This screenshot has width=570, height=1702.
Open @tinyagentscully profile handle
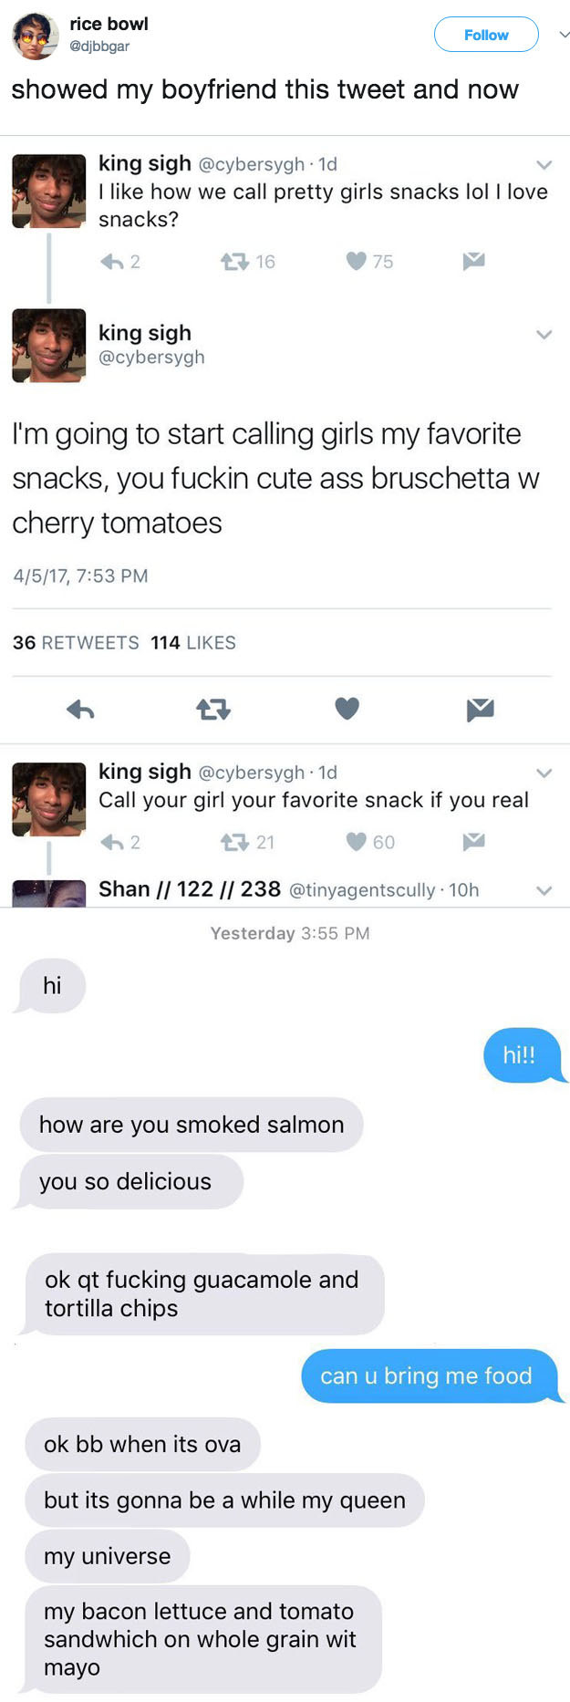click(362, 890)
